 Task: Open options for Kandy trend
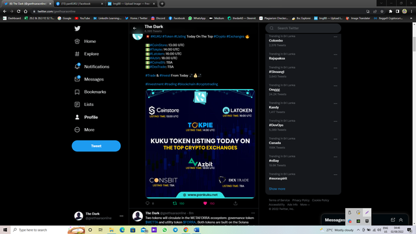pos(335,103)
